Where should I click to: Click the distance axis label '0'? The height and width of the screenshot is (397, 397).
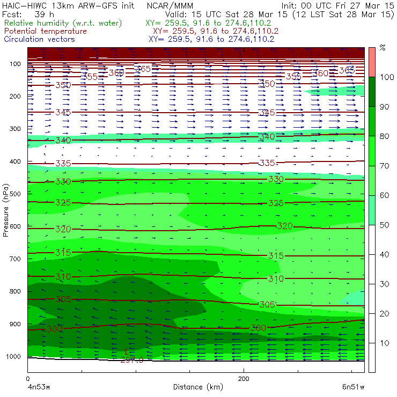point(27,379)
